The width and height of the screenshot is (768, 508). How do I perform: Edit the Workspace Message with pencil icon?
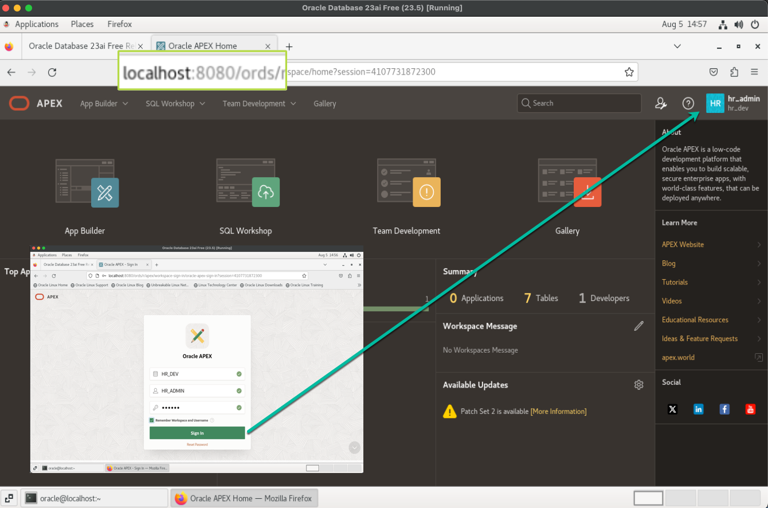(x=639, y=326)
